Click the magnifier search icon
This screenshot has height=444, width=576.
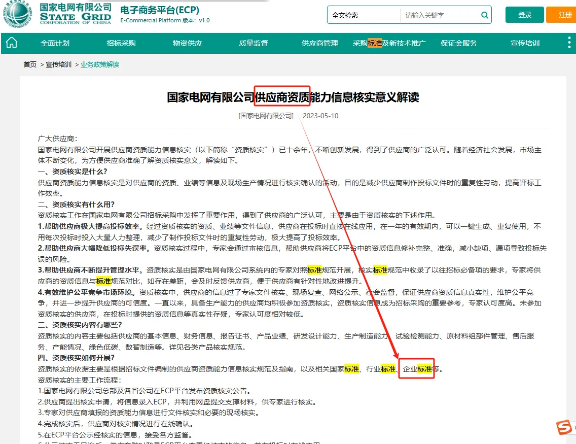(484, 15)
